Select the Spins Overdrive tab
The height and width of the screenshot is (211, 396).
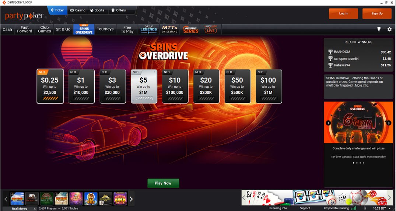pyautogui.click(x=84, y=30)
